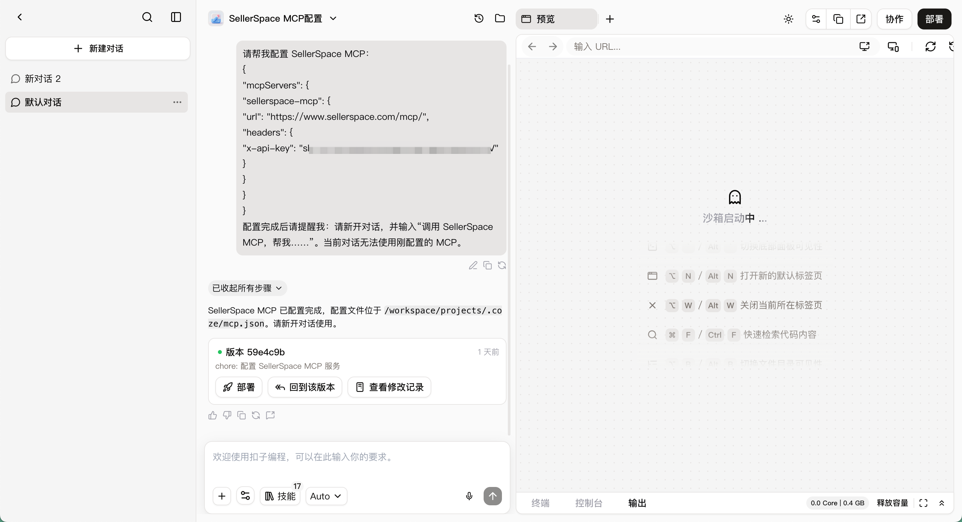Open 查看修改记录 change log
The image size is (962, 522).
(389, 387)
